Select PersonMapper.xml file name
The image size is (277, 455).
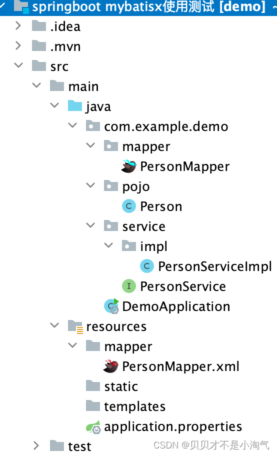(180, 366)
